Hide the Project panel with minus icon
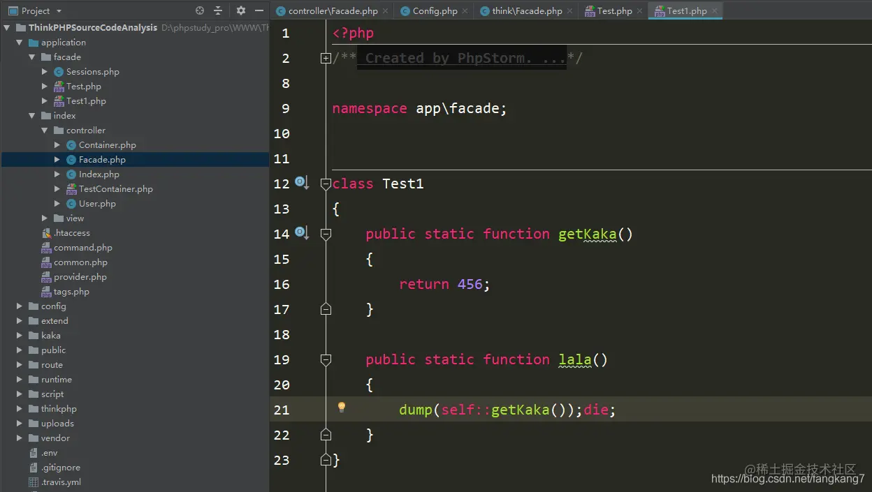This screenshot has height=492, width=872. [x=259, y=10]
